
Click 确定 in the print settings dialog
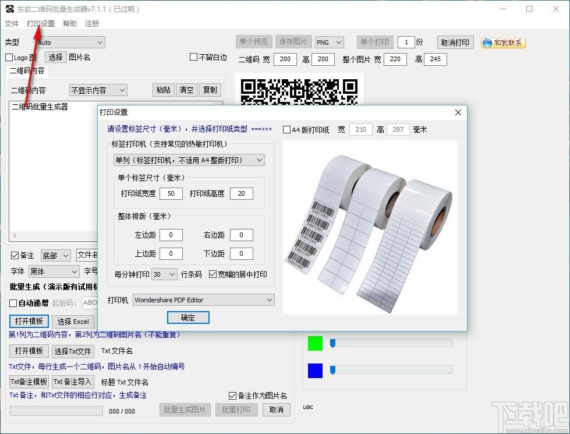(188, 317)
